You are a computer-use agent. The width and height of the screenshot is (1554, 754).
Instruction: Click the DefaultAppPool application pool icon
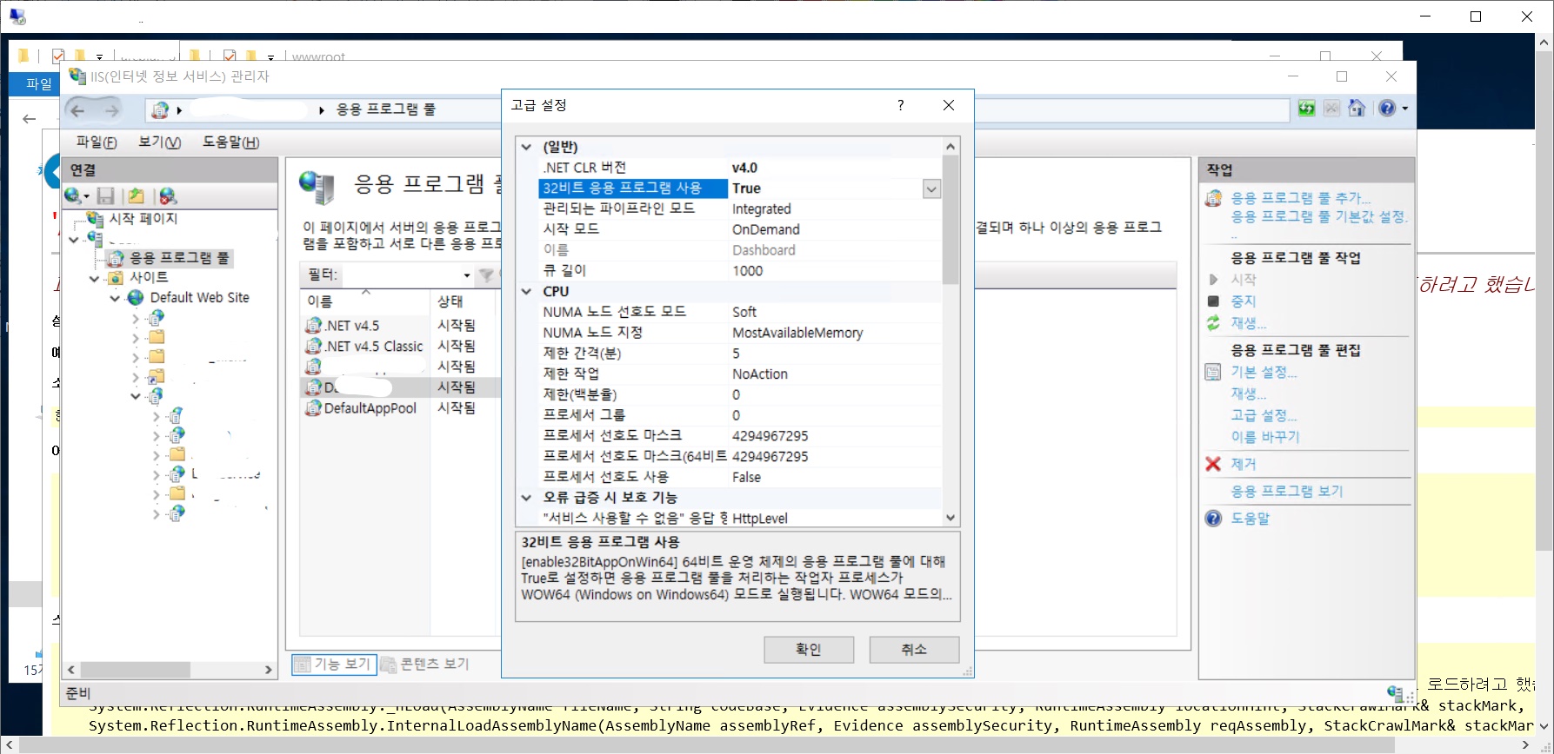[313, 408]
